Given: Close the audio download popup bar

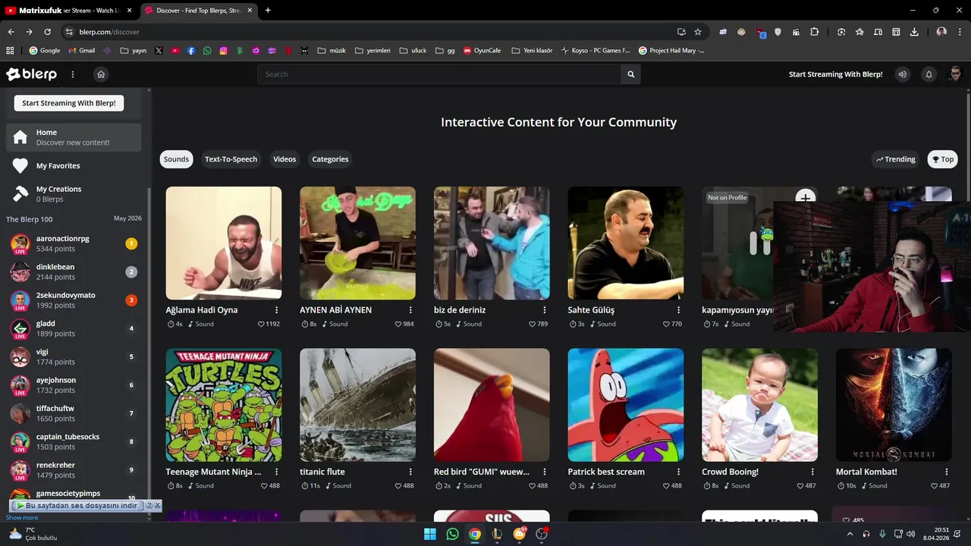Looking at the screenshot, I should 158,506.
